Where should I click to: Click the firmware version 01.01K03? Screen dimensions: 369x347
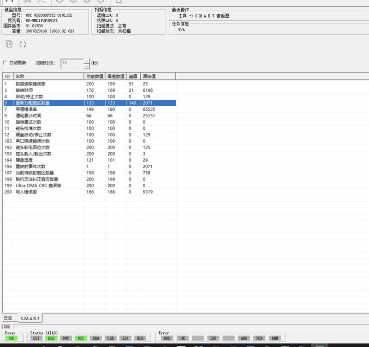(34, 26)
